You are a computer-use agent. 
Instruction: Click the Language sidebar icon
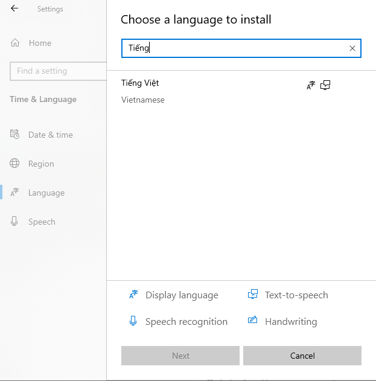14,193
